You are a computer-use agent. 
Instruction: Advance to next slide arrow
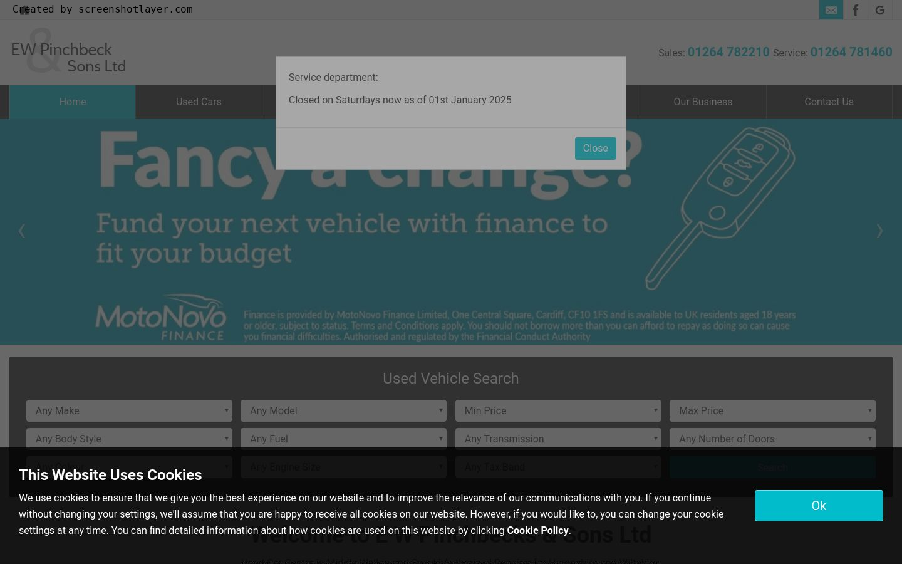(x=879, y=231)
